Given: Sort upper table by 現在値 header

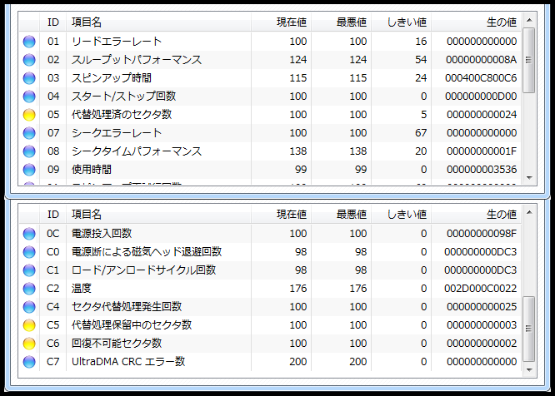Looking at the screenshot, I should (282, 22).
